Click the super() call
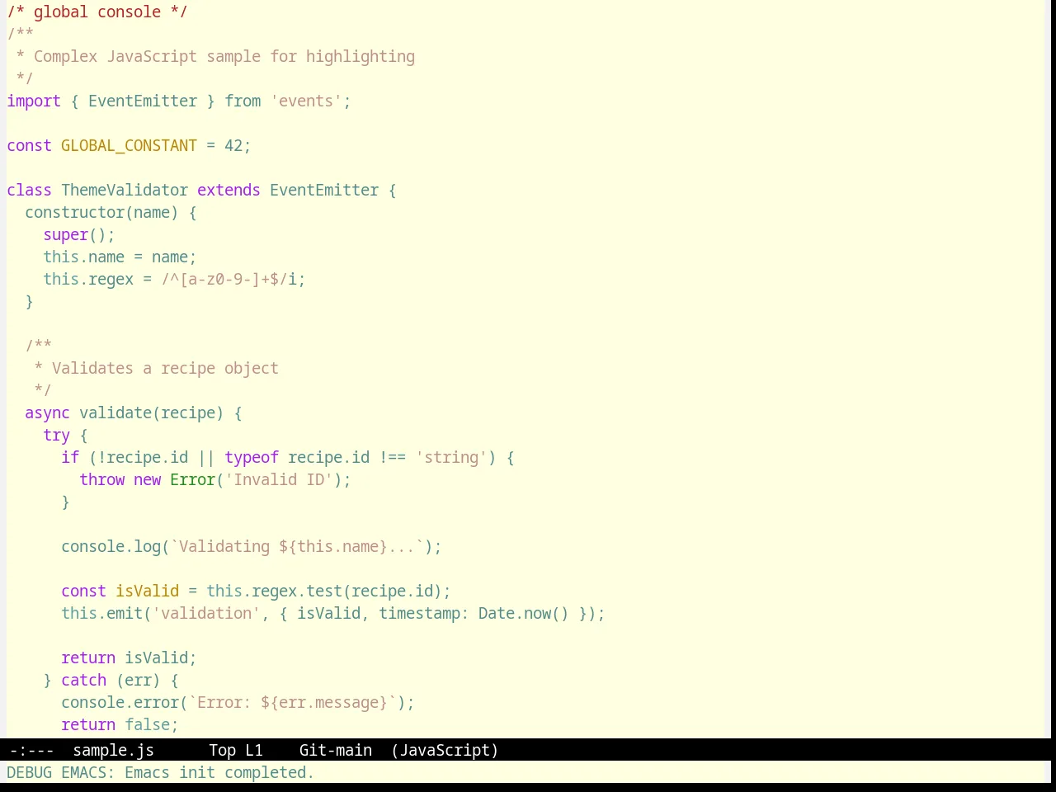 pos(74,234)
